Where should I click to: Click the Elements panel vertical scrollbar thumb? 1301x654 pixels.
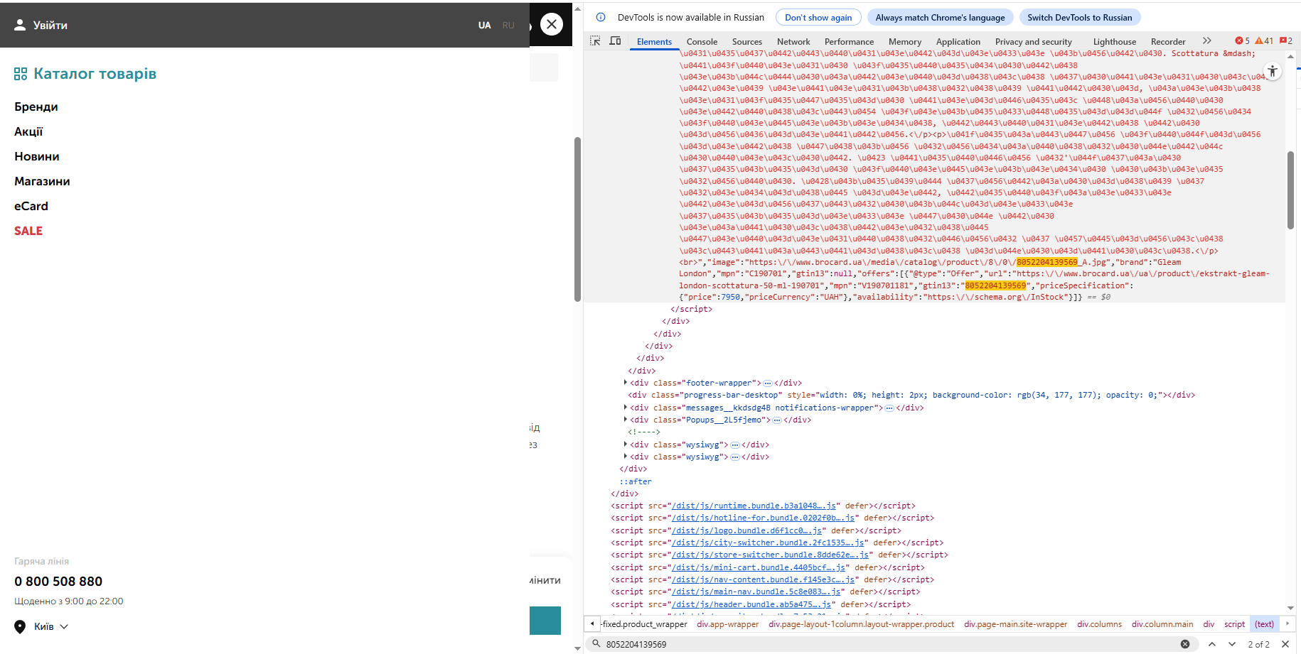[x=1290, y=190]
